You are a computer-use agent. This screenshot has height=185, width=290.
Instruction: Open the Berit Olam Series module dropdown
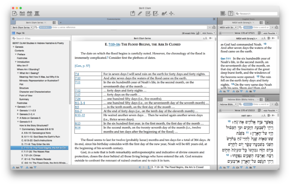22,28
